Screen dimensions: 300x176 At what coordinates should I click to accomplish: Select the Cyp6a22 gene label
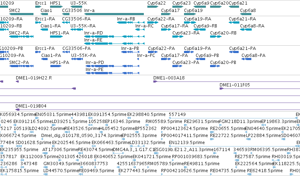(x=157, y=3)
